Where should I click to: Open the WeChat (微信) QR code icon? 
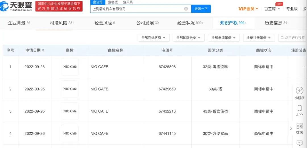300,126
